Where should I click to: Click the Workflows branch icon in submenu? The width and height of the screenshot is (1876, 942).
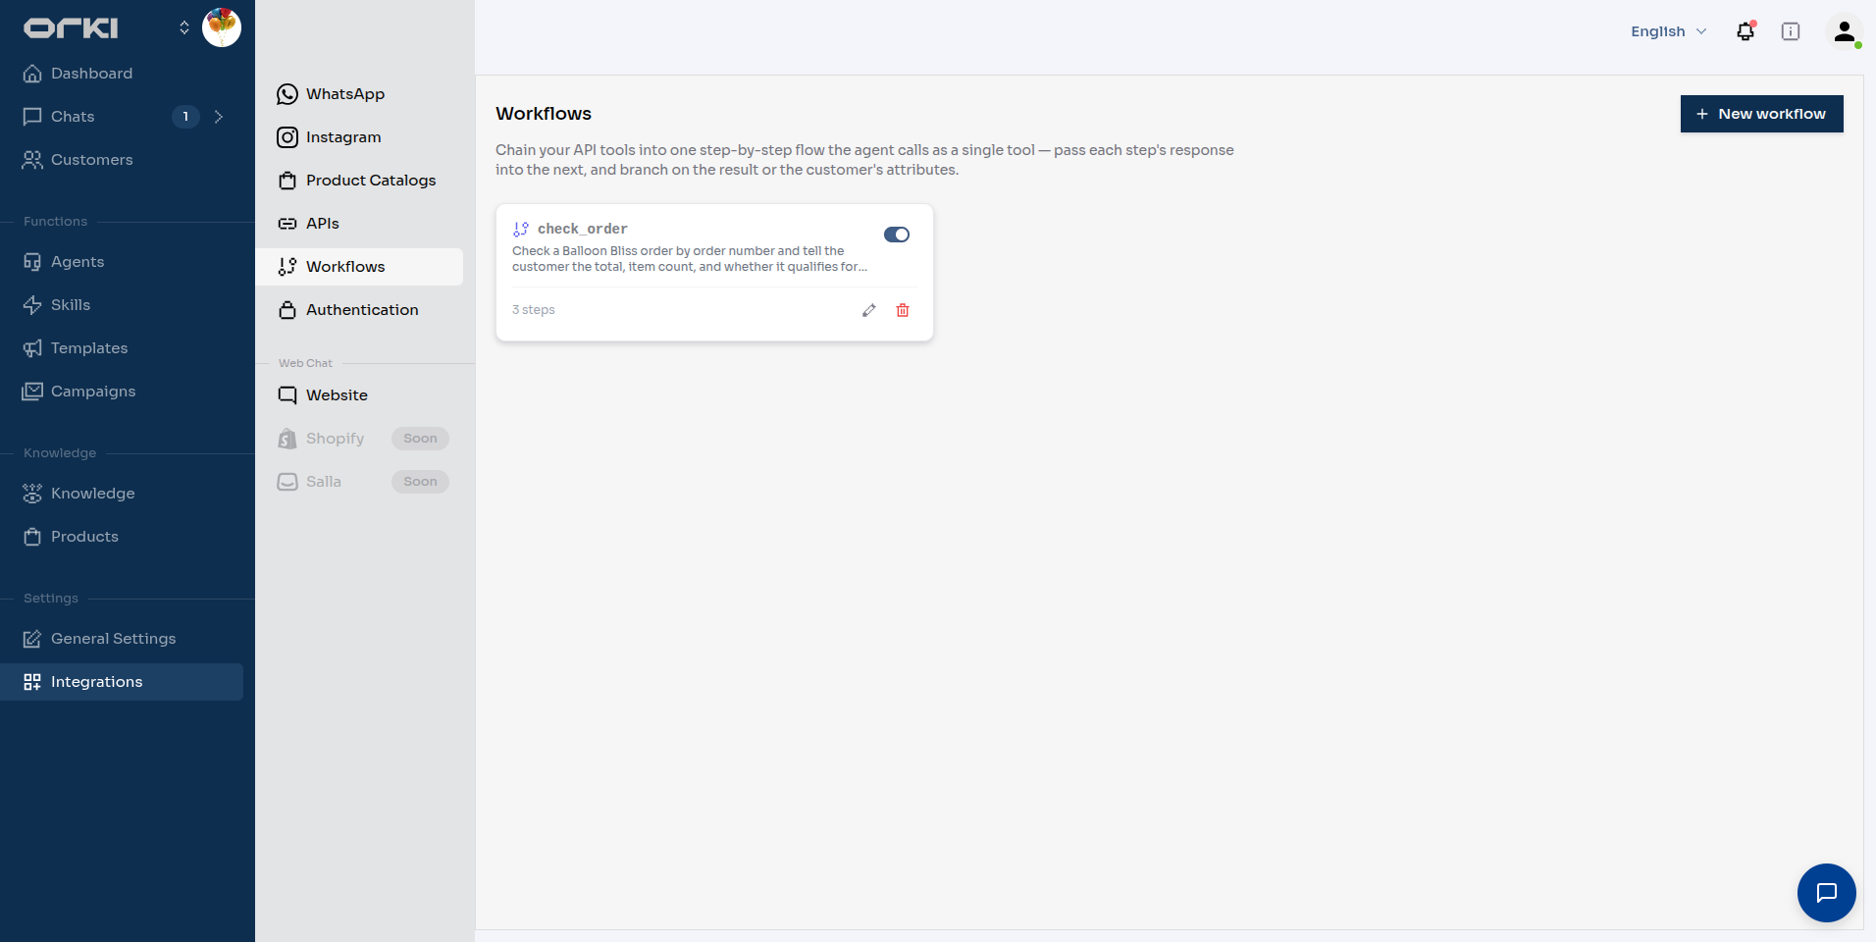click(x=287, y=267)
